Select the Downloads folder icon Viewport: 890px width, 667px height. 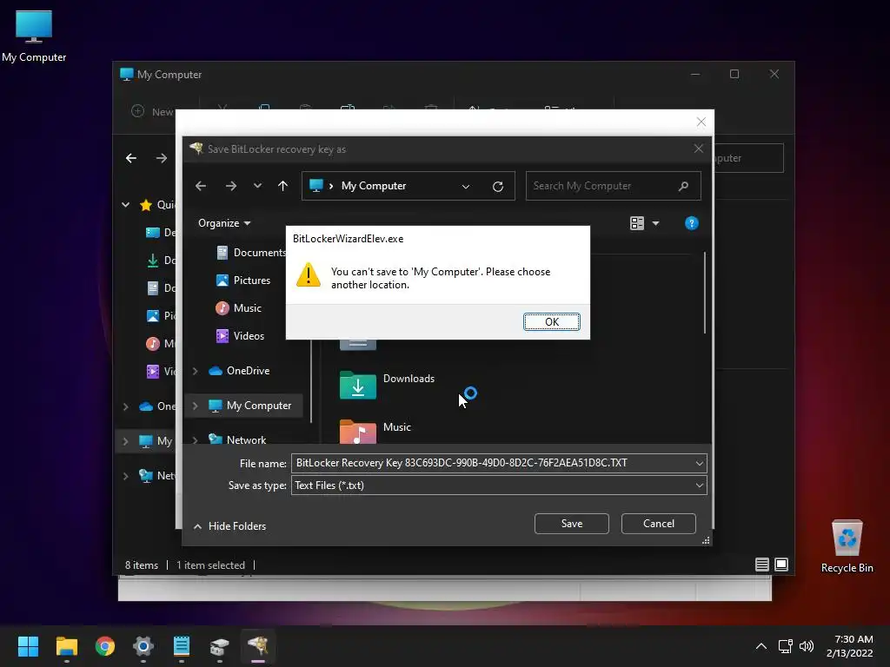click(357, 385)
